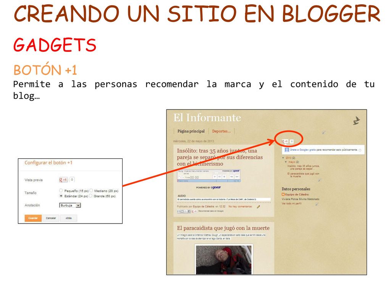Click the help icon at the banner's end
Screen dimensions: 391x293
tap(360, 150)
